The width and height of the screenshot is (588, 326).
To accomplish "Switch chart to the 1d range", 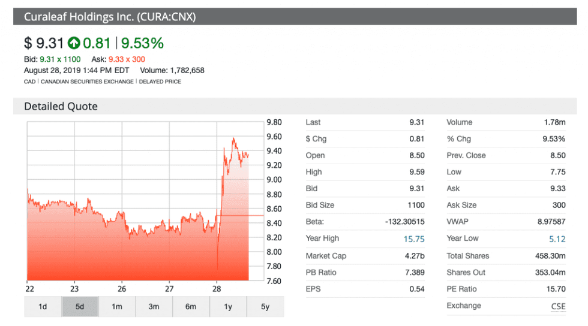I will (43, 306).
